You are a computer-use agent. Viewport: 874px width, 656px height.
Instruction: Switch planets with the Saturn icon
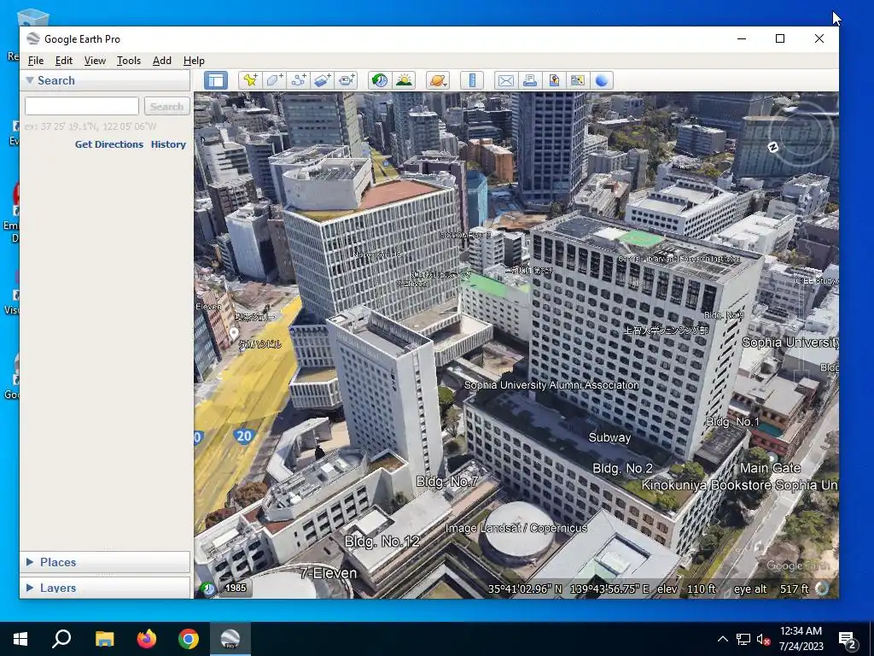pos(438,80)
